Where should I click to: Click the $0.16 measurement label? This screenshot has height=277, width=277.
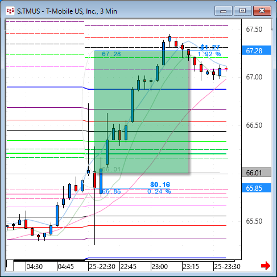[160, 184]
